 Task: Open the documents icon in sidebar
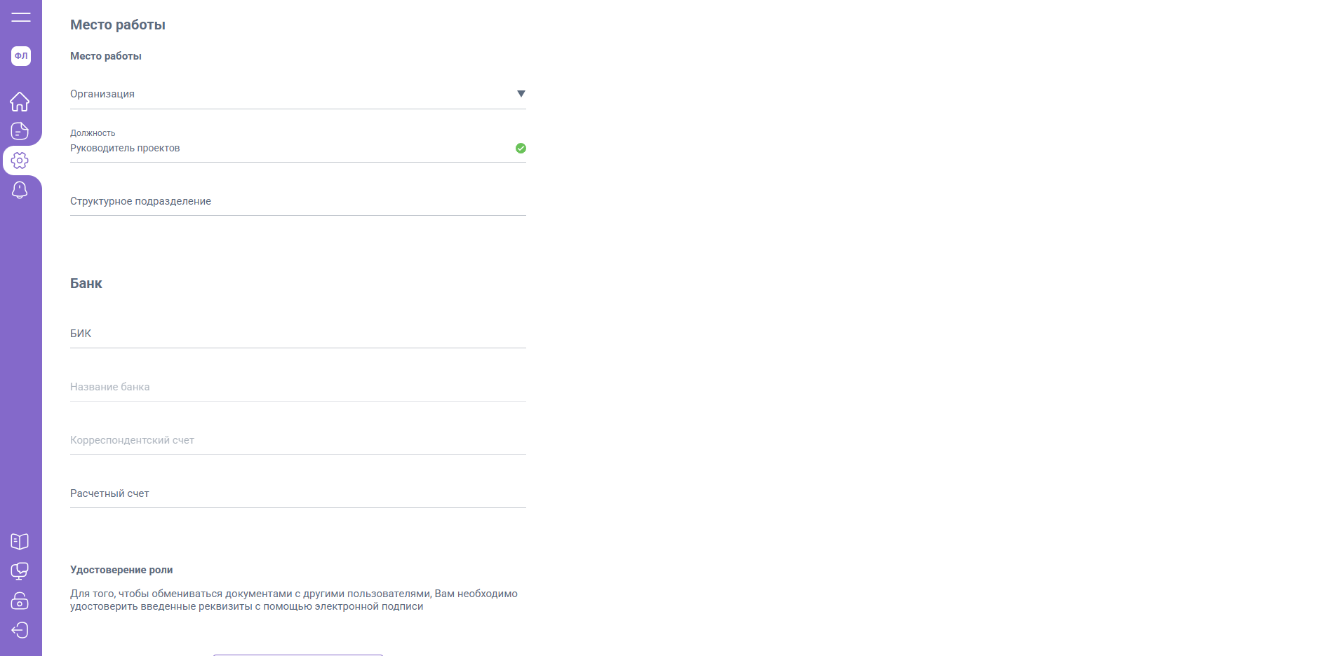[x=20, y=131]
